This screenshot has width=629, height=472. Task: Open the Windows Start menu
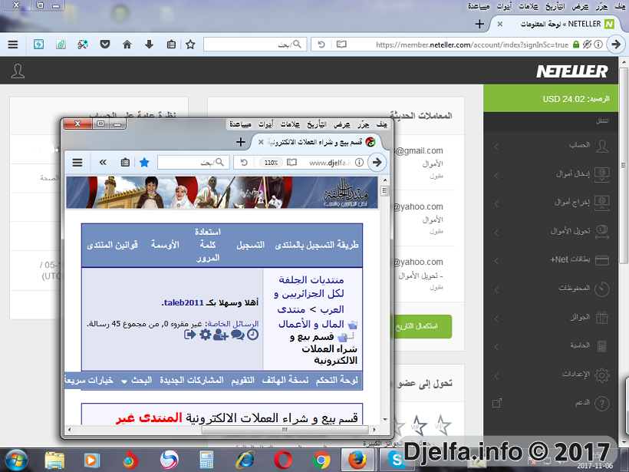coord(16,460)
